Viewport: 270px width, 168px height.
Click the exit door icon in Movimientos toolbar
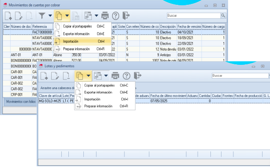126,16
